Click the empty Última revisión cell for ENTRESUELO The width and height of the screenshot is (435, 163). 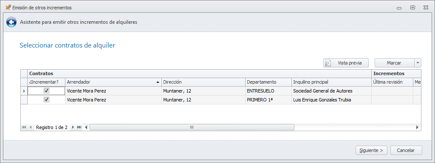(392, 91)
